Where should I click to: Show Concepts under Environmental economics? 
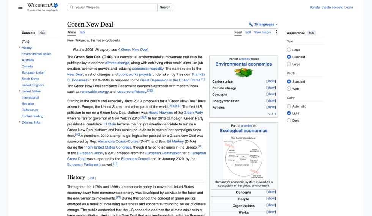click(271, 94)
